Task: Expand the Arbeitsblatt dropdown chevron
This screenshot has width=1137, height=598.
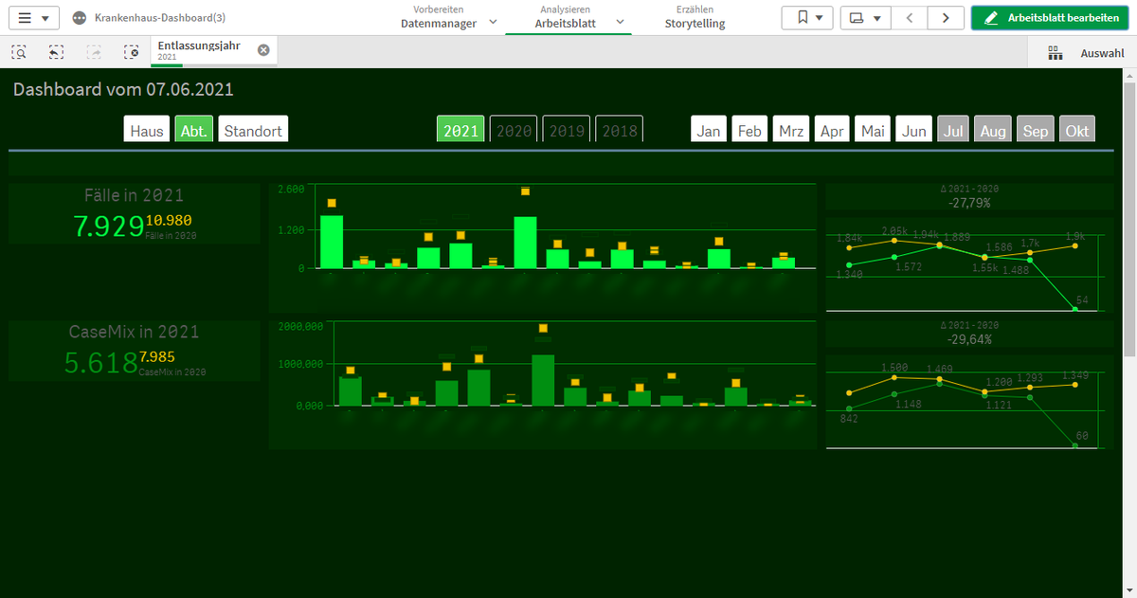Action: (620, 22)
